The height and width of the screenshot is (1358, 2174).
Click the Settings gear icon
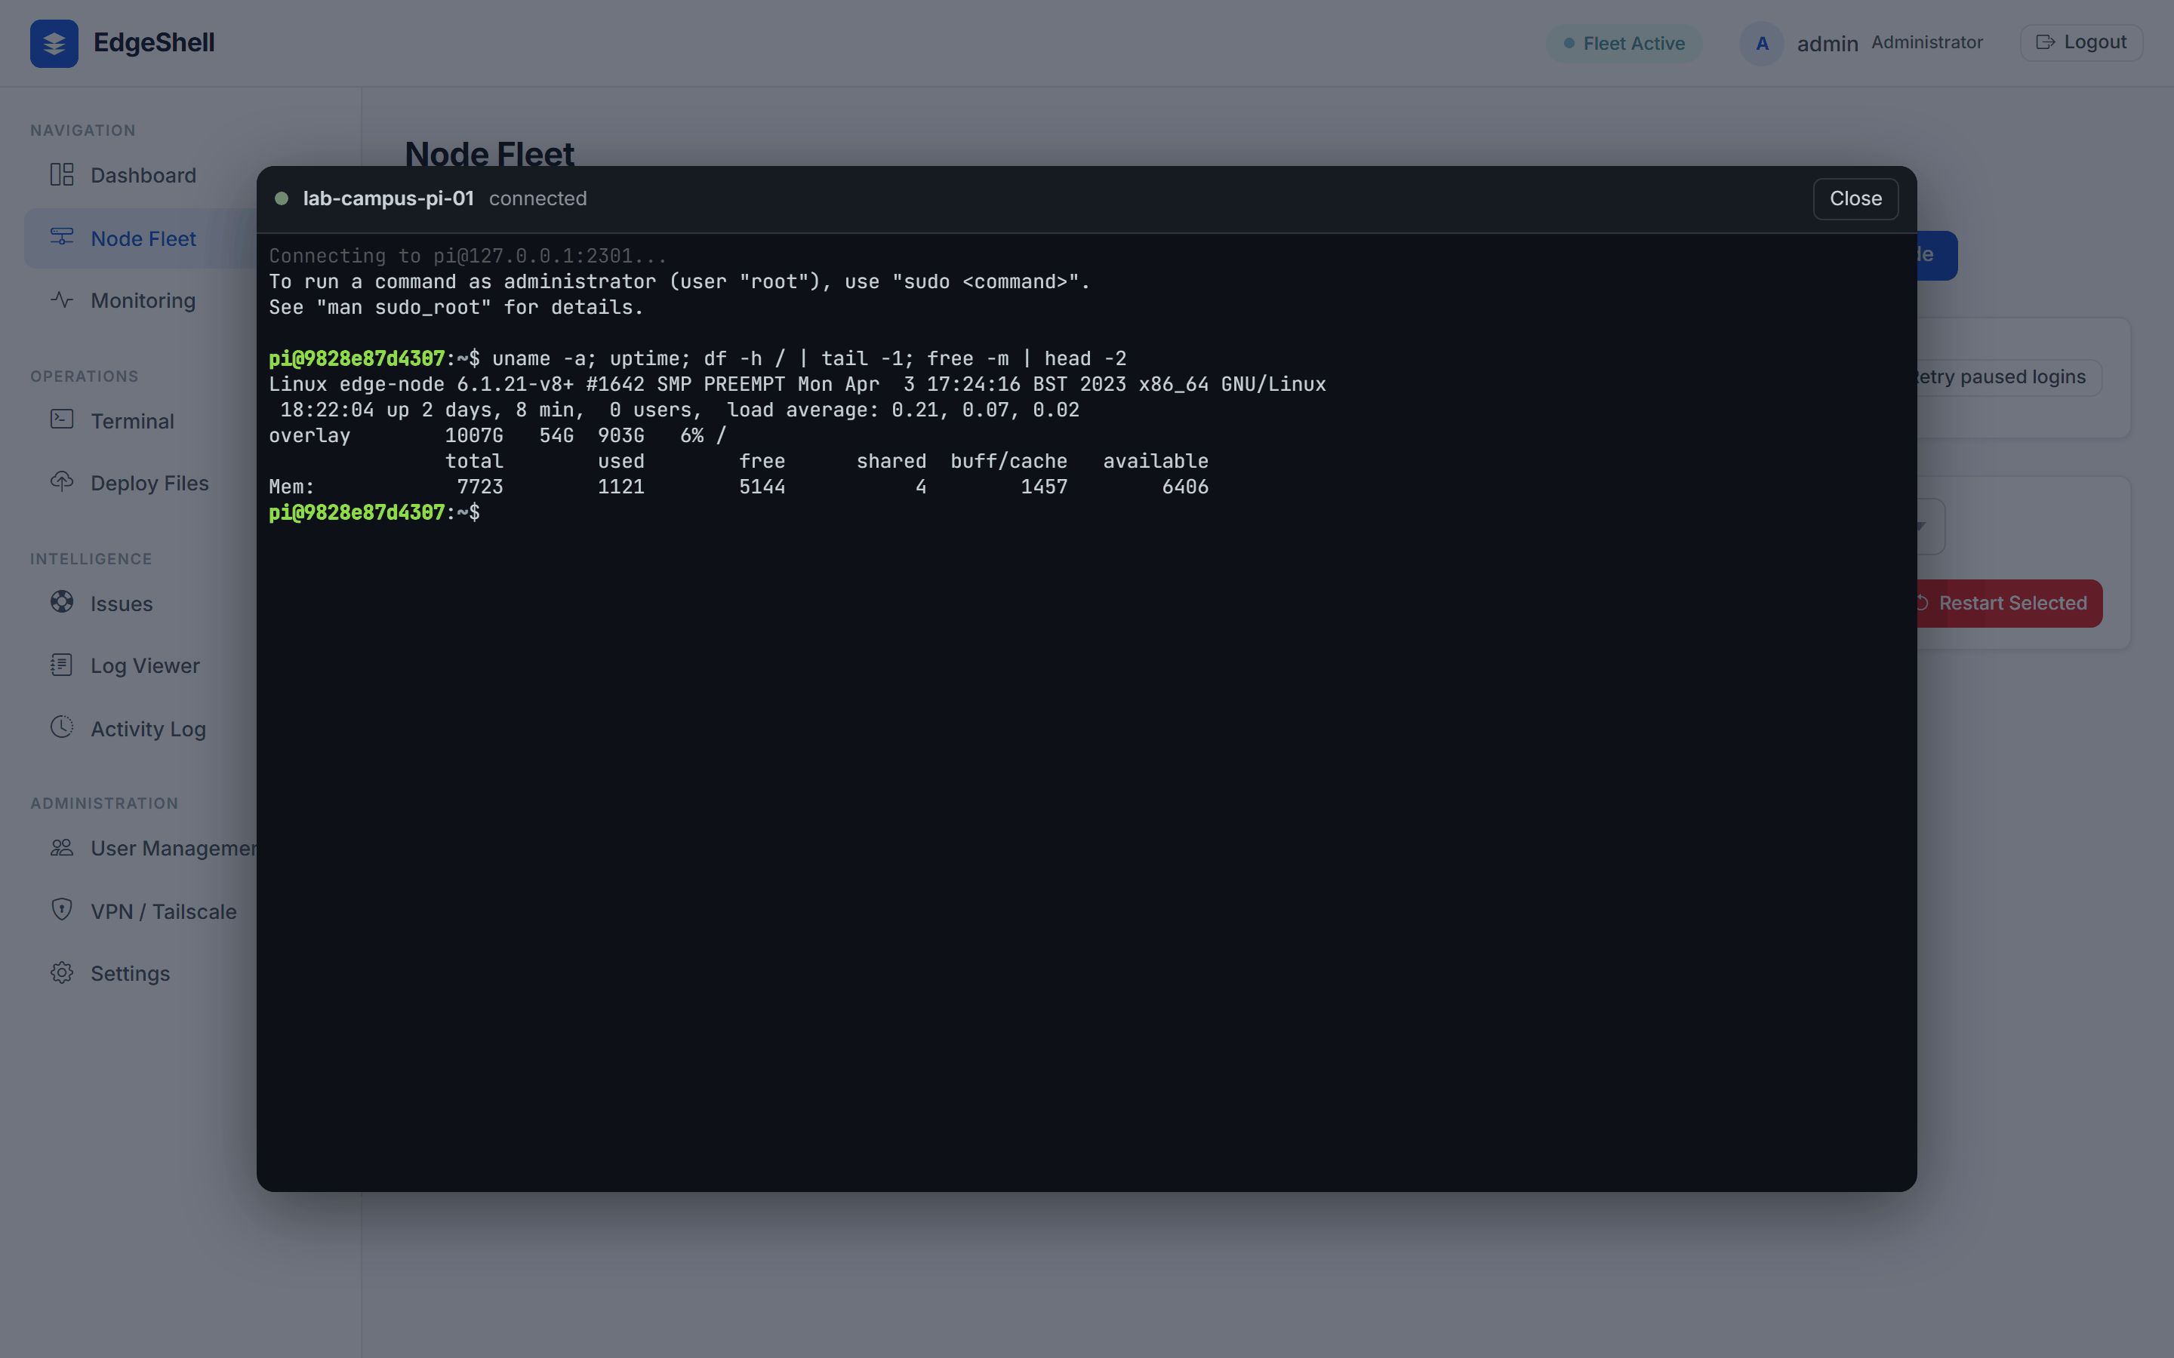tap(62, 972)
